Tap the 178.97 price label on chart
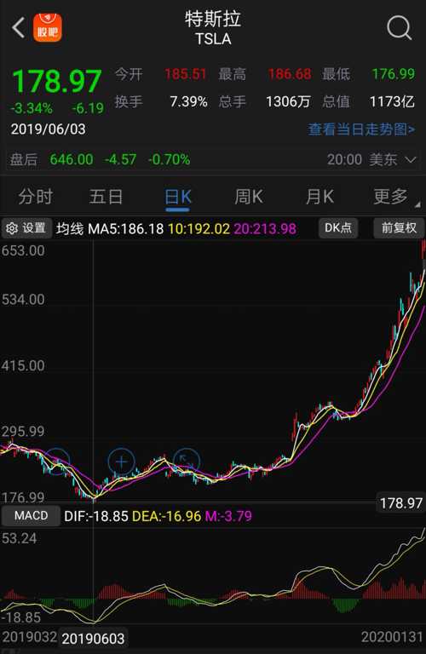426x654 pixels. (401, 503)
